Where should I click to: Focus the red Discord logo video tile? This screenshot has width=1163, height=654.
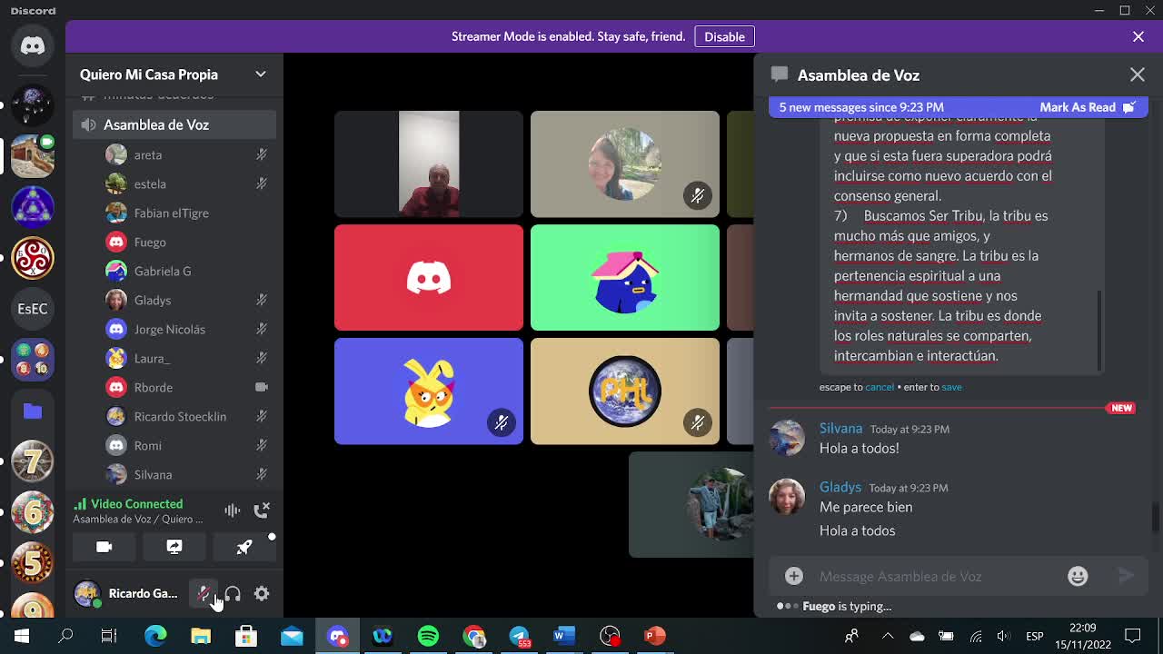coord(429,278)
